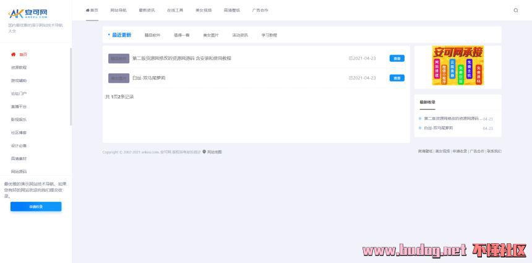
Task: Click 申请收录 link in footer
Action: point(460,152)
